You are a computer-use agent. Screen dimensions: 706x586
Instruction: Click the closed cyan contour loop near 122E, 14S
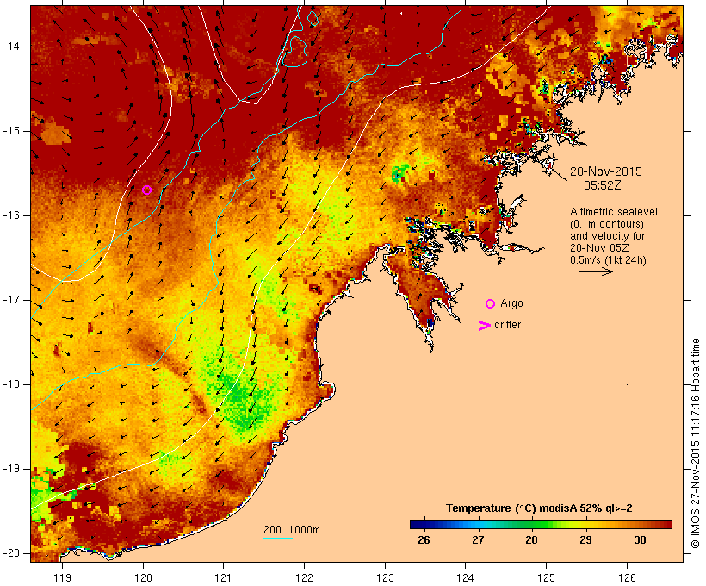[295, 52]
